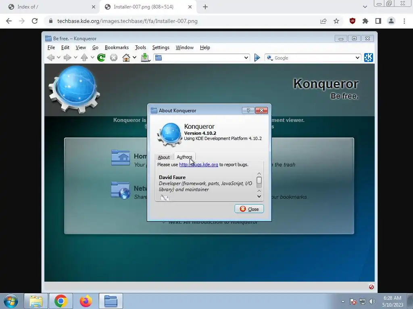
Task: Open Konqueror's Bookmarks menu
Action: (x=117, y=47)
